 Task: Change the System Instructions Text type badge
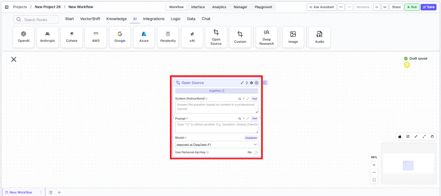point(254,98)
